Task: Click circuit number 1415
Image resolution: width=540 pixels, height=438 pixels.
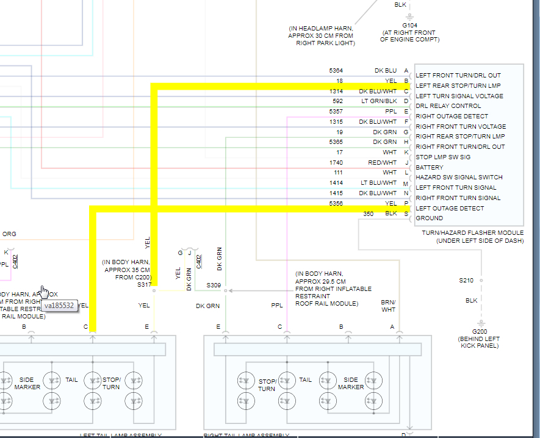Action: 336,193
